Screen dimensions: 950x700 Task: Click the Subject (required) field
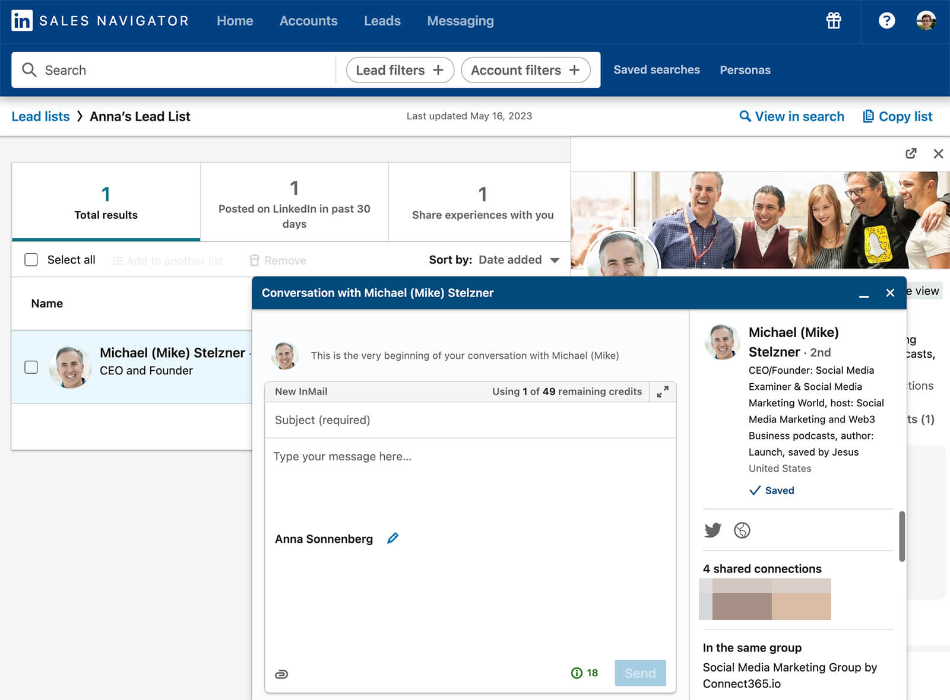coord(470,420)
